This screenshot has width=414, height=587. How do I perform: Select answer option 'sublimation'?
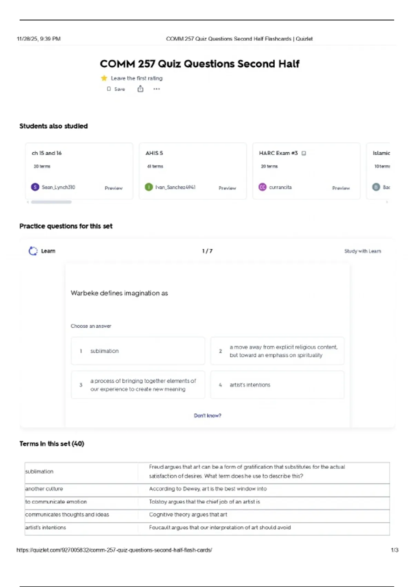(138, 351)
